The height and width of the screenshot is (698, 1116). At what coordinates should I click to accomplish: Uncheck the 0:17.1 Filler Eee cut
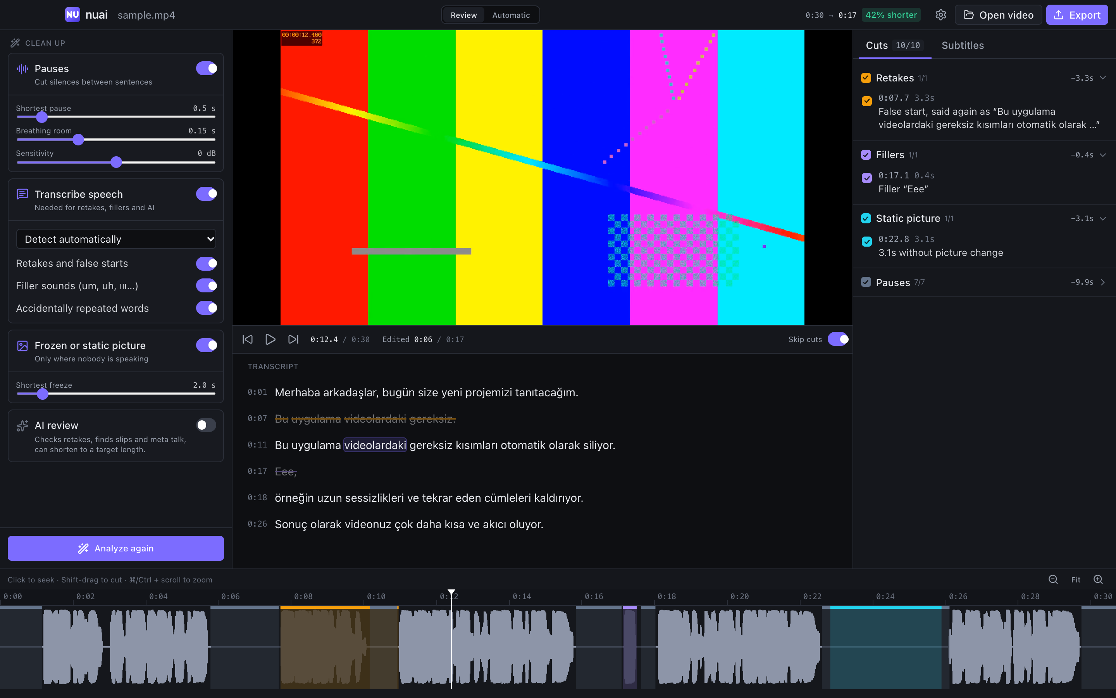click(867, 178)
